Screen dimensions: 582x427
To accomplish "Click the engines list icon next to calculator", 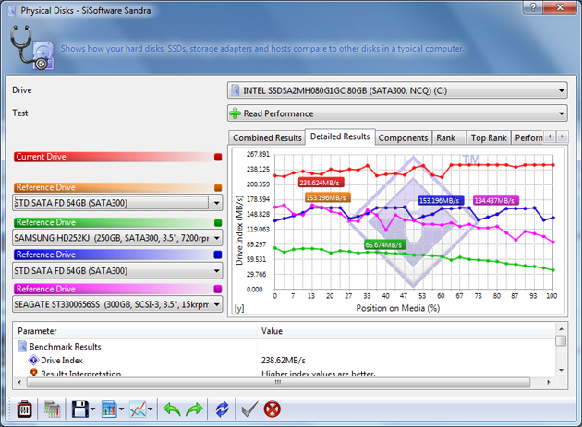I will coord(52,409).
